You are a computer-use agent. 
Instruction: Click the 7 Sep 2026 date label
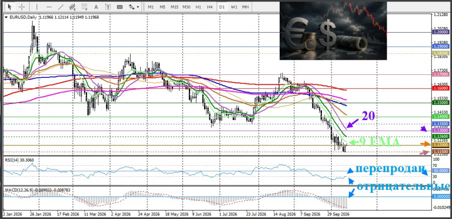pyautogui.click(x=310, y=214)
